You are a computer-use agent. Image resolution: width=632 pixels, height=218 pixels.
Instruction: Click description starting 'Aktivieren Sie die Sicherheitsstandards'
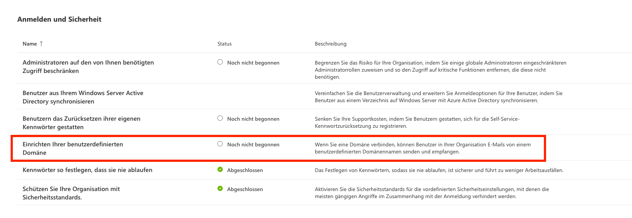coord(432,193)
